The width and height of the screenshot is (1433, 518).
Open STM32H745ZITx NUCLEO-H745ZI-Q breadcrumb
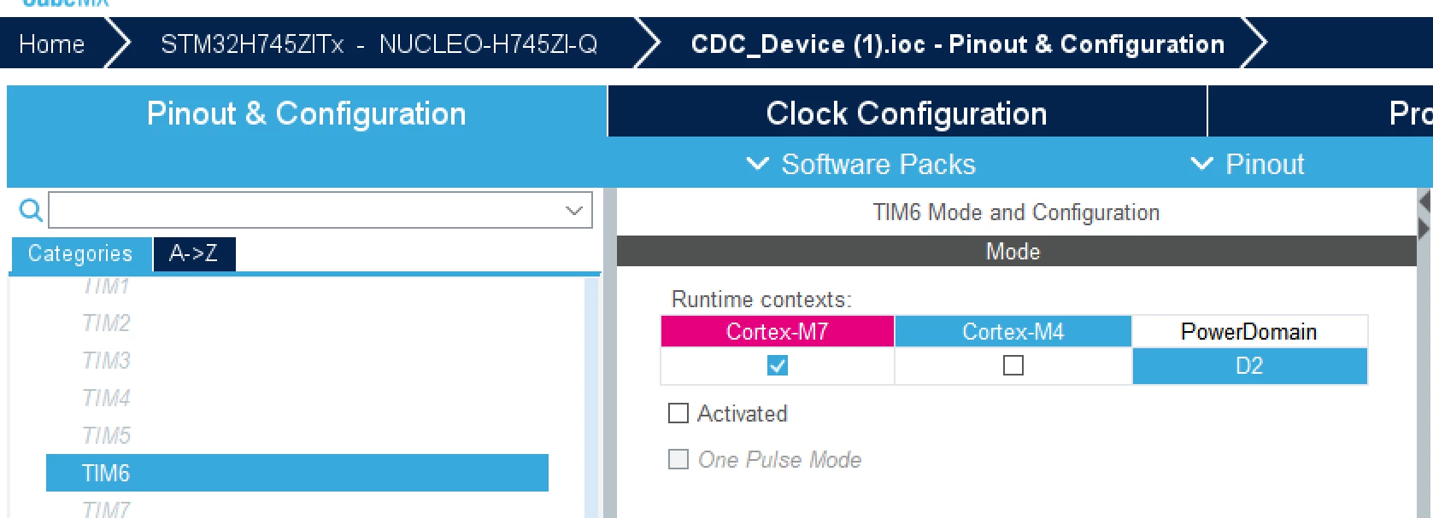(379, 44)
